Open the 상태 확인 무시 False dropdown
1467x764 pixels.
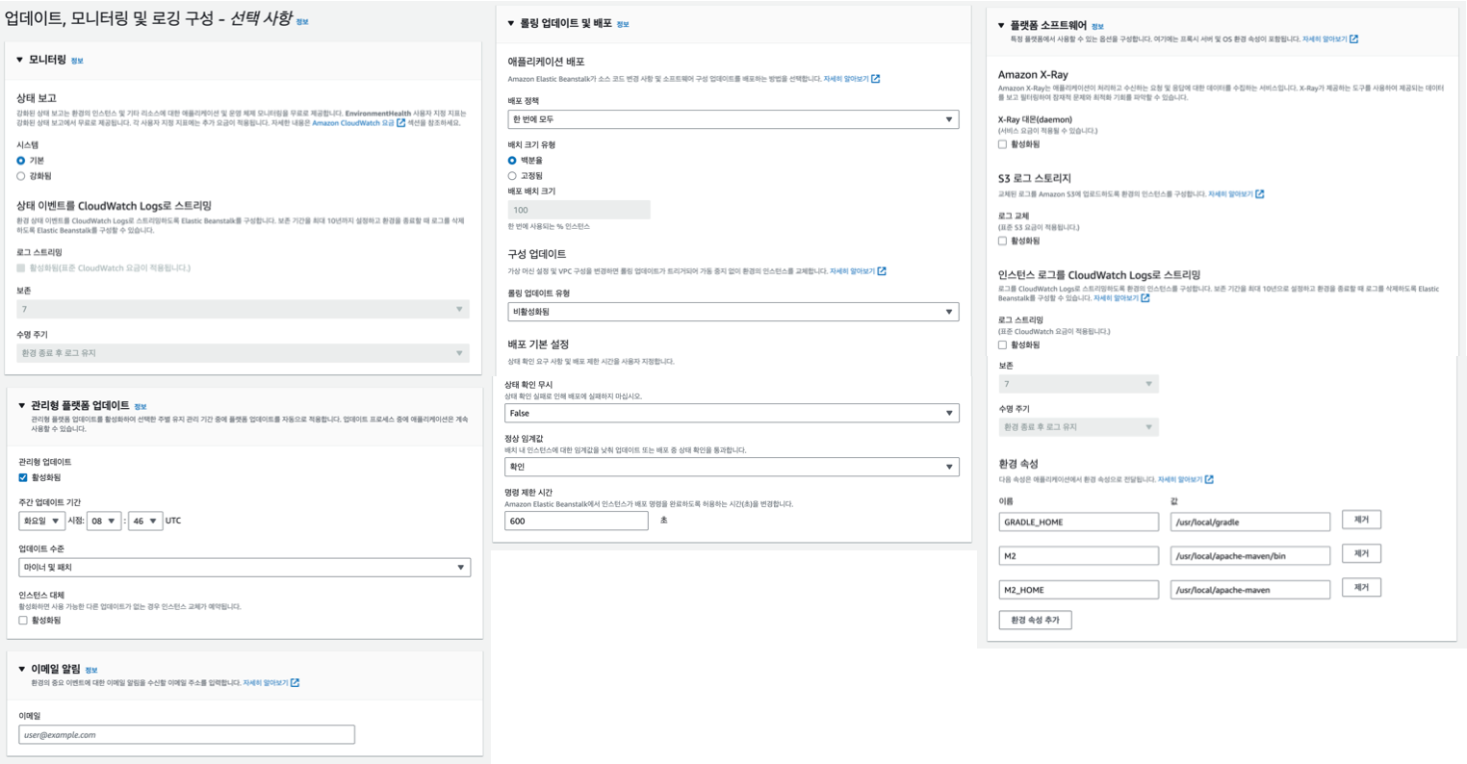click(x=732, y=413)
